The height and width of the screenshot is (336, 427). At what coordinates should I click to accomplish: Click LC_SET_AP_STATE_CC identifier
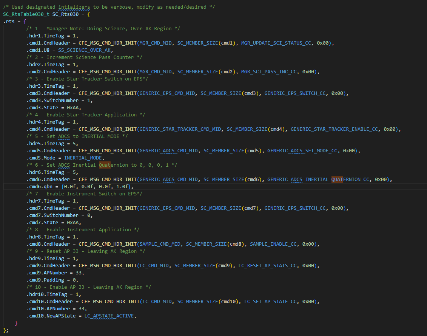coord(270,302)
